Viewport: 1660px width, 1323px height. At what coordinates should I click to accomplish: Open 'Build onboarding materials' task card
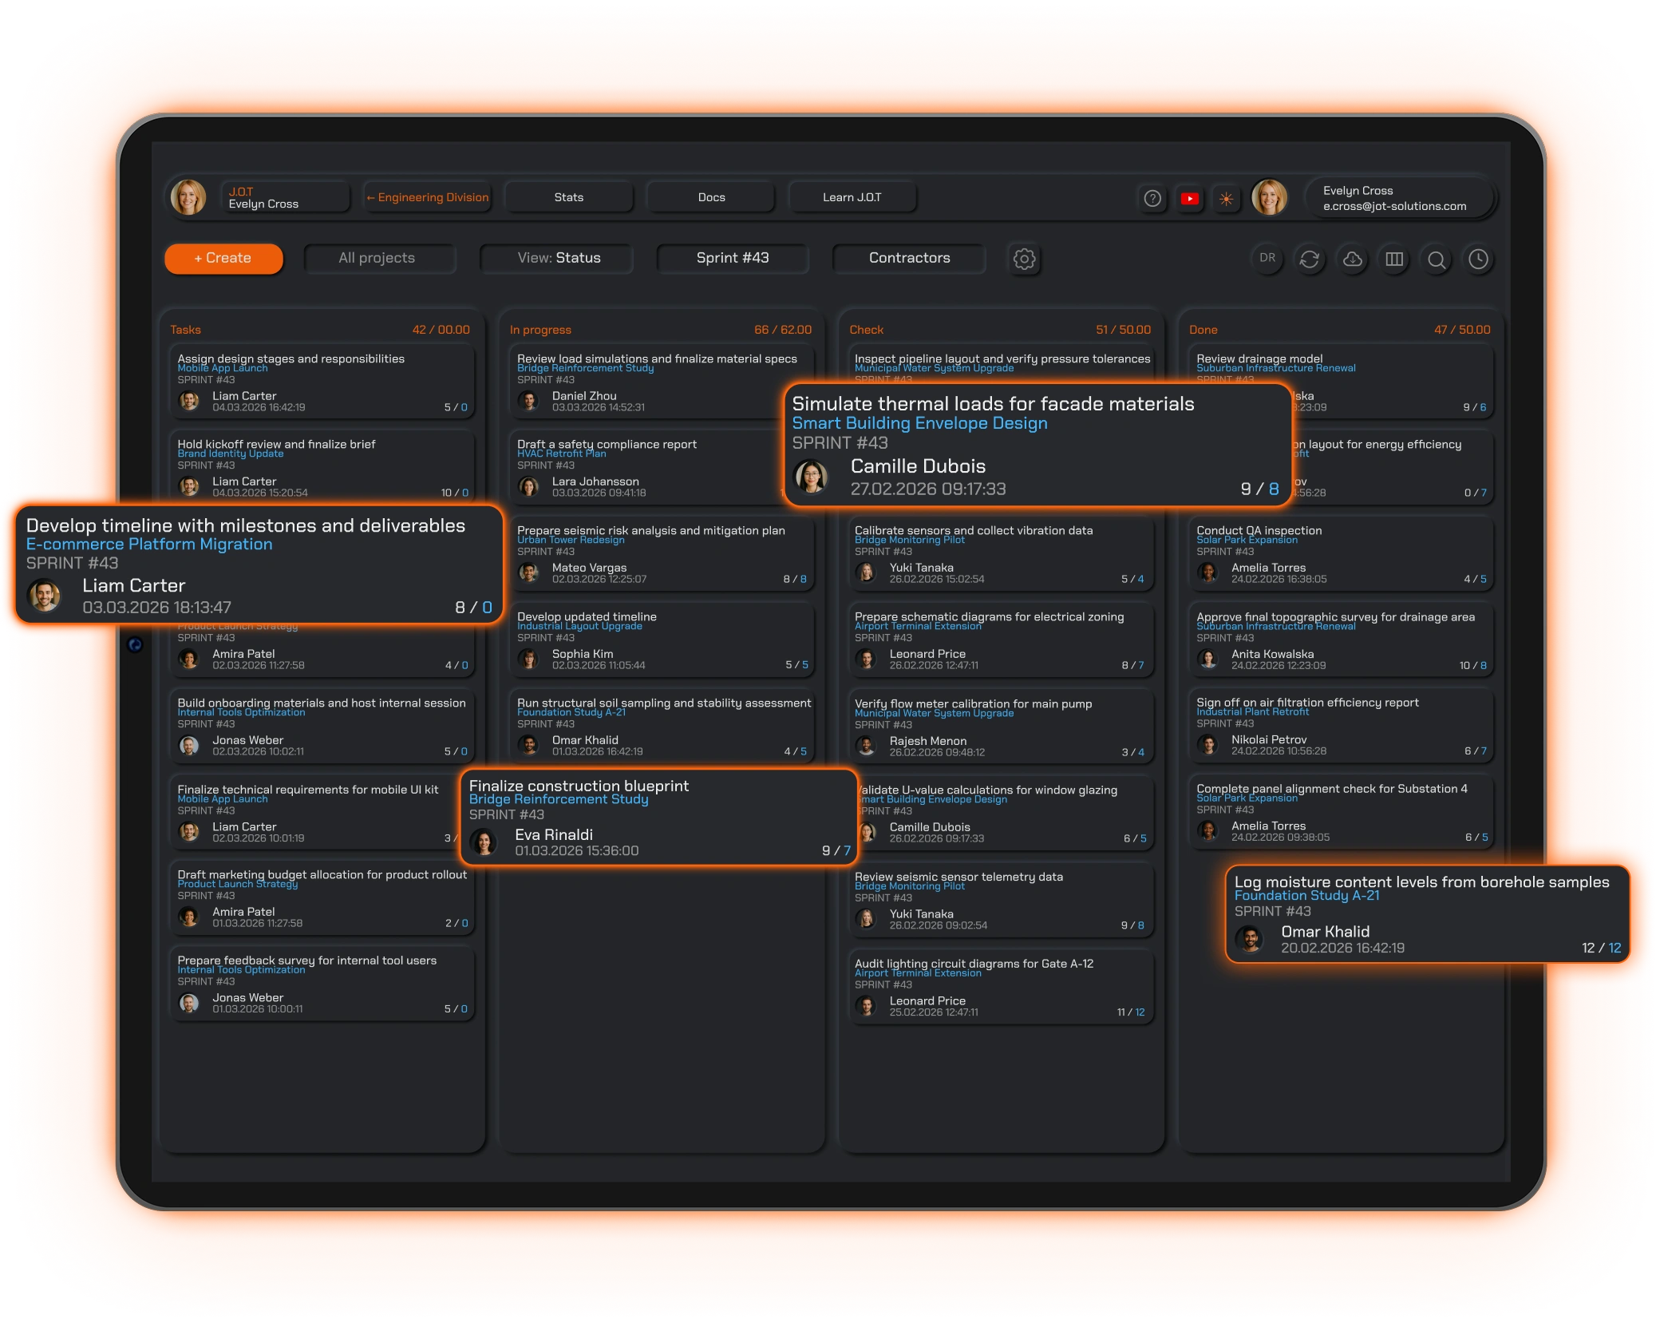[322, 726]
